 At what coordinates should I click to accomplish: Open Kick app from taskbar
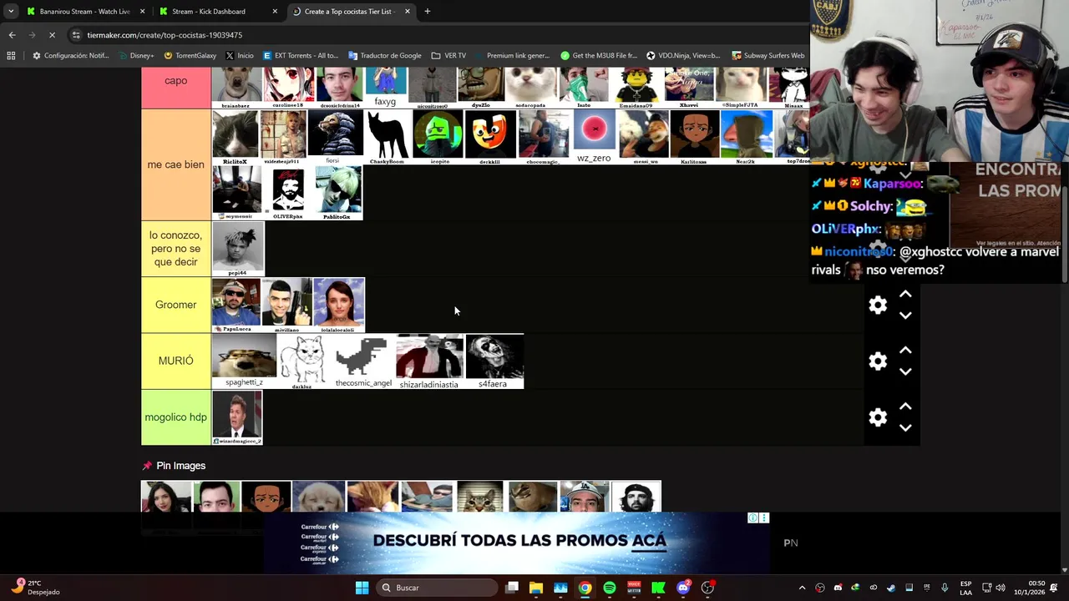click(x=658, y=588)
